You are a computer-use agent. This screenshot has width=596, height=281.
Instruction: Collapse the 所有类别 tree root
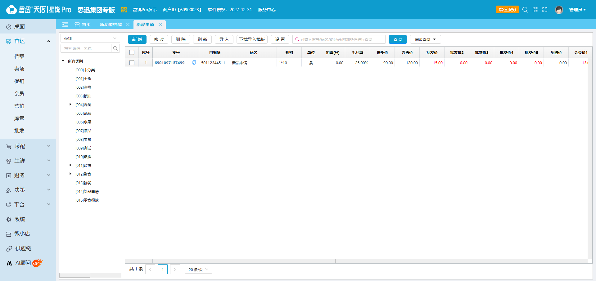pyautogui.click(x=63, y=61)
